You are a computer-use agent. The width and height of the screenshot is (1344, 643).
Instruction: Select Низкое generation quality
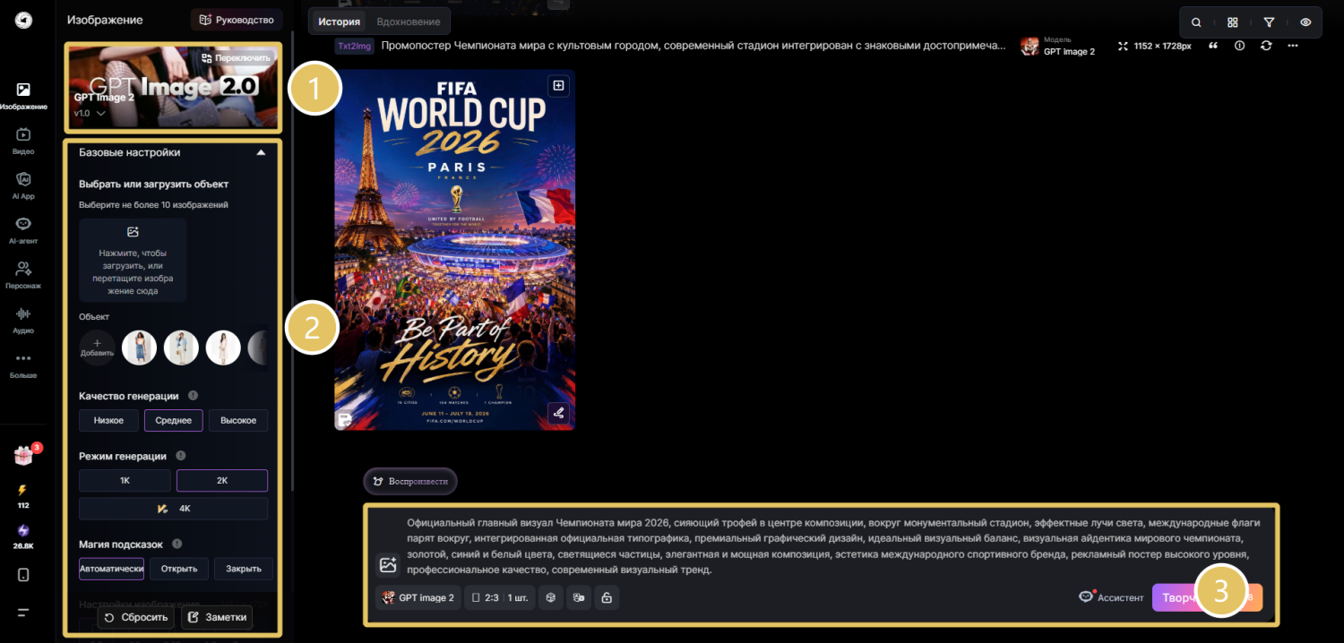[x=108, y=420]
